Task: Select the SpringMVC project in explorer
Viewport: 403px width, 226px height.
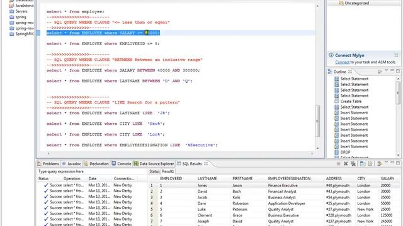Action: click(21, 34)
